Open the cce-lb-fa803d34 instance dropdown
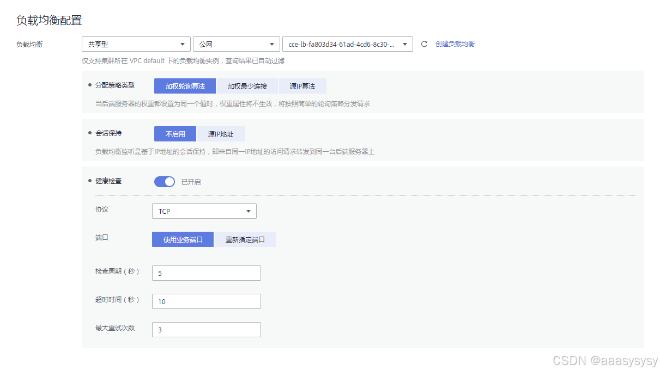This screenshot has width=660, height=371. click(x=348, y=44)
